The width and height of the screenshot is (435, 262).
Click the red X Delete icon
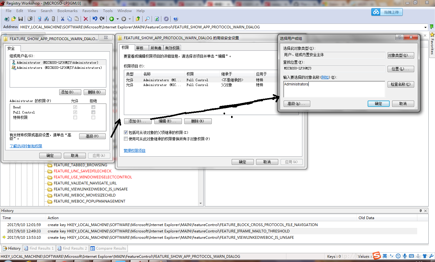click(86, 19)
